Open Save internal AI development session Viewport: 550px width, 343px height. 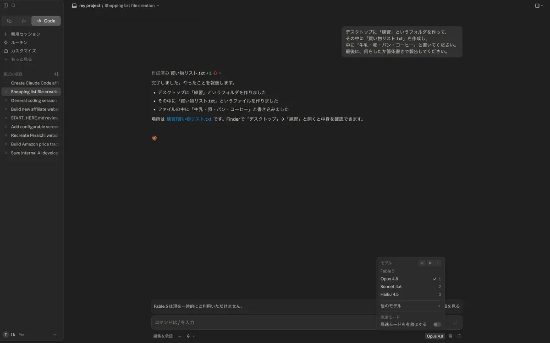tap(31, 153)
